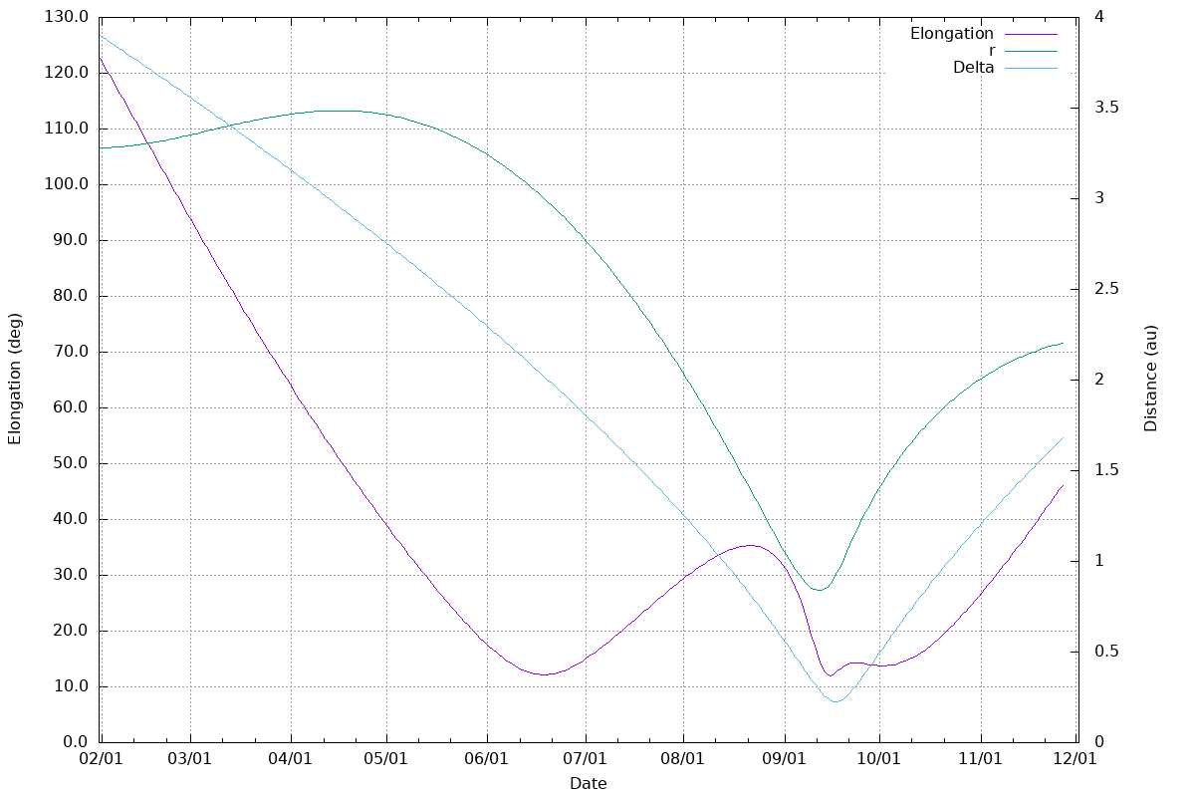Click the 4 distance tick label
The image size is (1195, 797).
point(1099,17)
